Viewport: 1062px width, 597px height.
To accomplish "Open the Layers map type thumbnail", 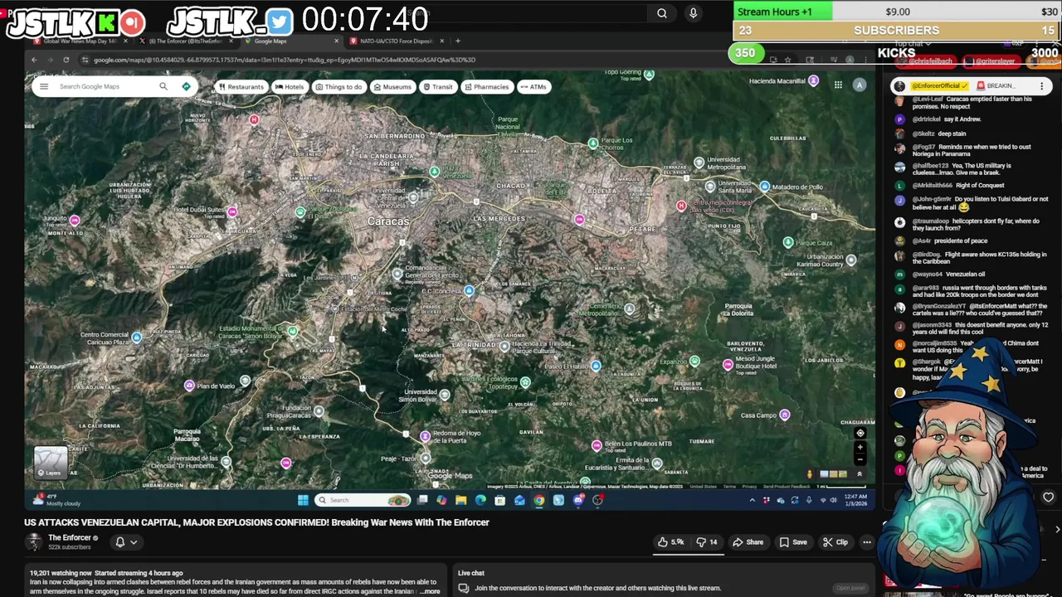I will [51, 464].
